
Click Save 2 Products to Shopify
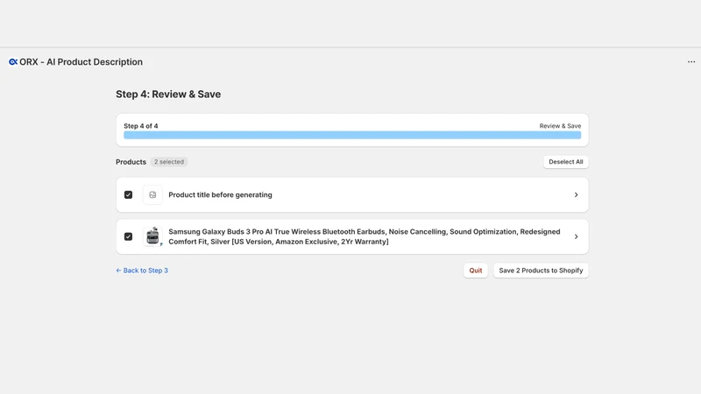click(541, 271)
